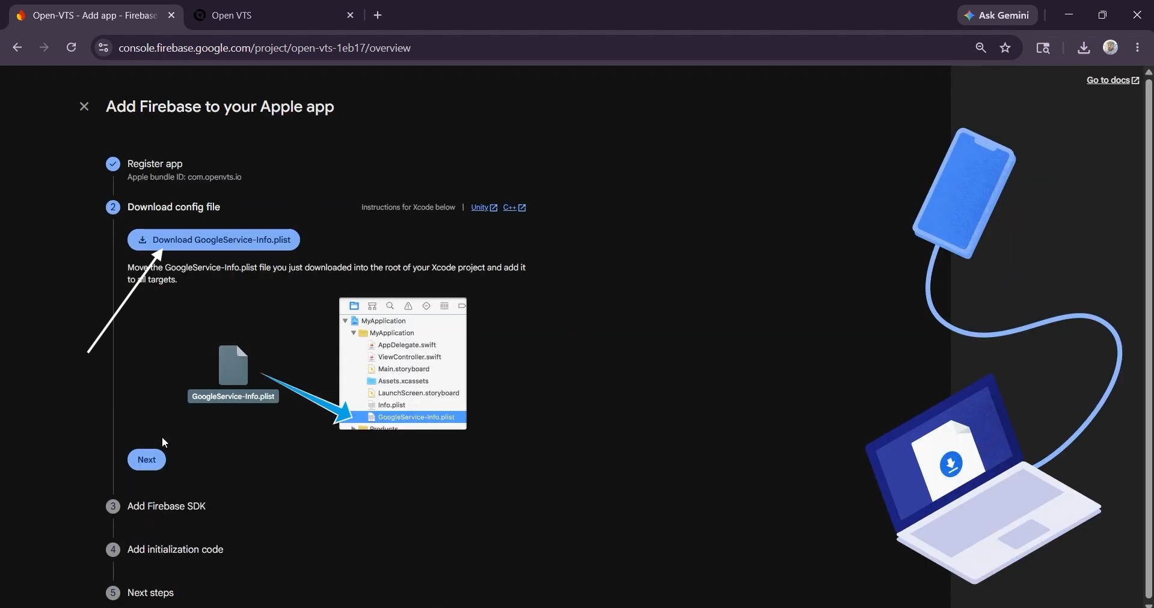The height and width of the screenshot is (608, 1154).
Task: Click the Instructions for Xcode below text
Action: click(x=408, y=207)
